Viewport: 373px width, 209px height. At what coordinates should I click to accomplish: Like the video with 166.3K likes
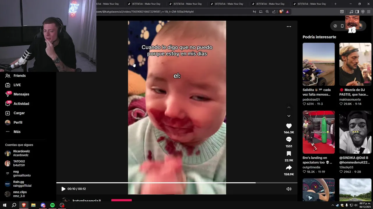point(289,126)
